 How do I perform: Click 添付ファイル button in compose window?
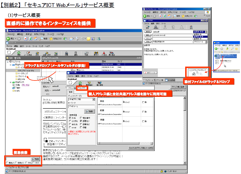150,73
